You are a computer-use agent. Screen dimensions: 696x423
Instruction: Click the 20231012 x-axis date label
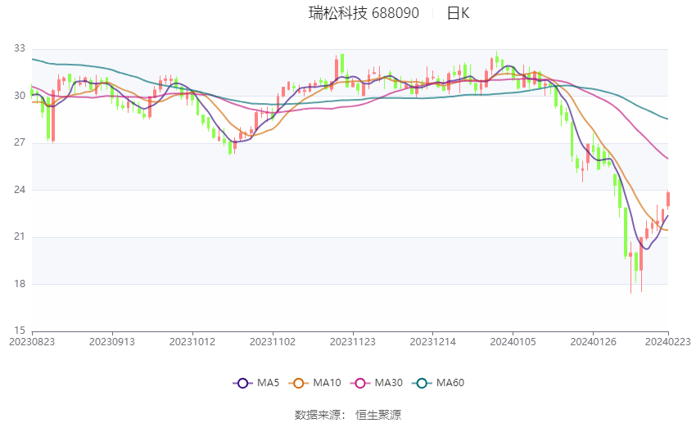pyautogui.click(x=192, y=342)
